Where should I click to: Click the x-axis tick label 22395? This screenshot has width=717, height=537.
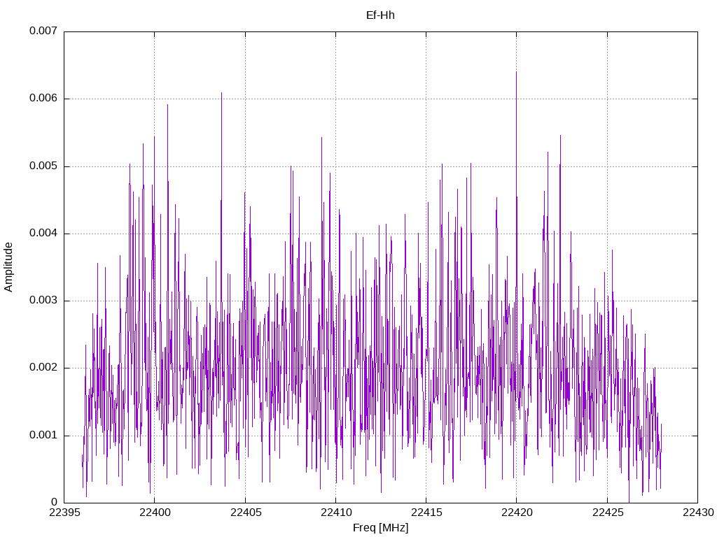(x=64, y=513)
